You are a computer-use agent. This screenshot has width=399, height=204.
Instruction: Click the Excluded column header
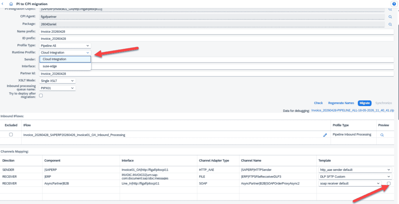click(11, 125)
